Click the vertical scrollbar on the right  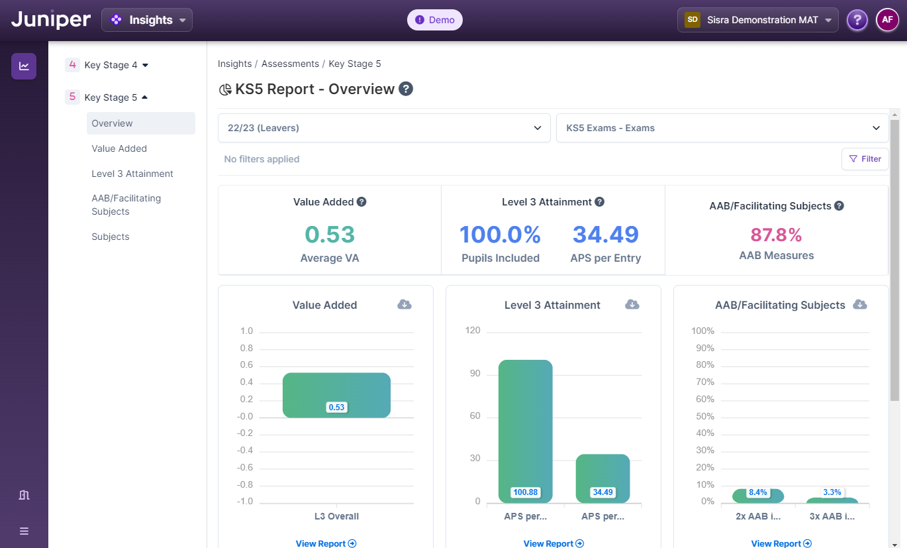click(894, 265)
